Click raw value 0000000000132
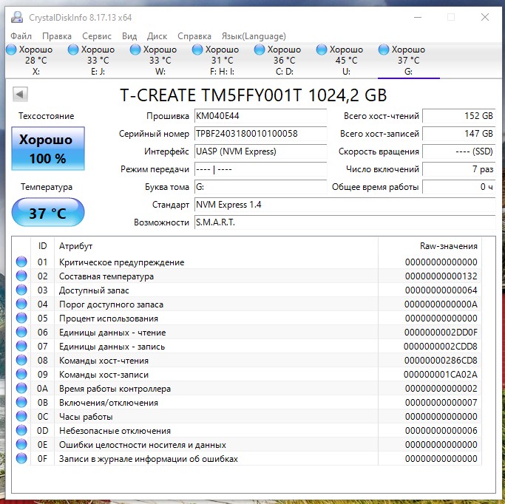Viewport: 505px width, 504px height. pyautogui.click(x=441, y=276)
